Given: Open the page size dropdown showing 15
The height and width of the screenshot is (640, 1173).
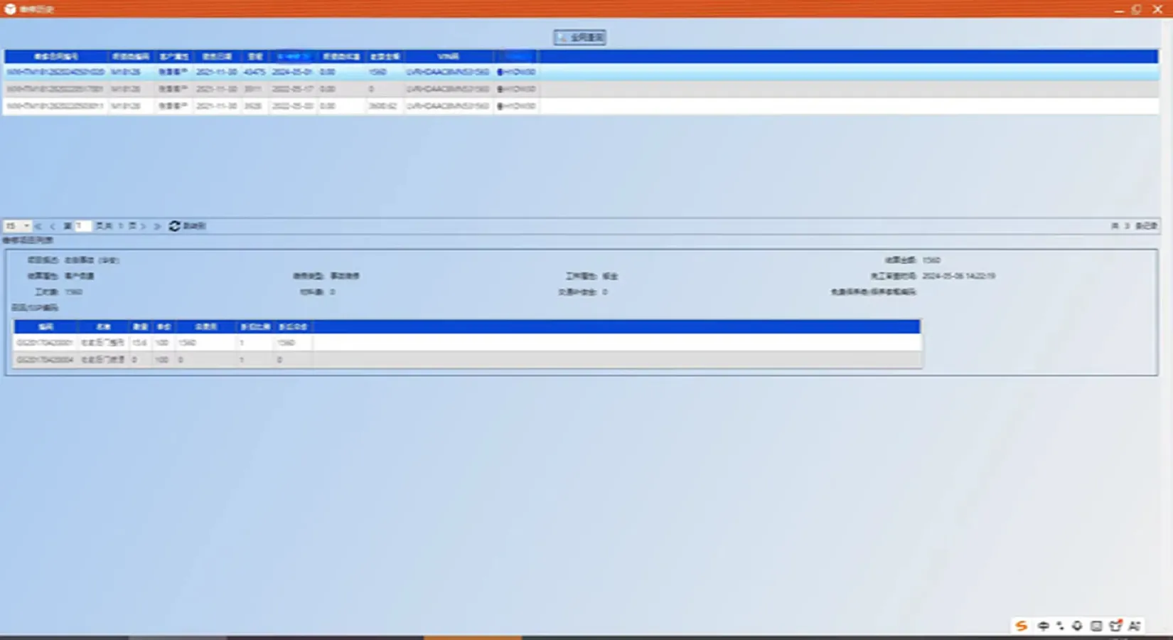Looking at the screenshot, I should tap(18, 226).
